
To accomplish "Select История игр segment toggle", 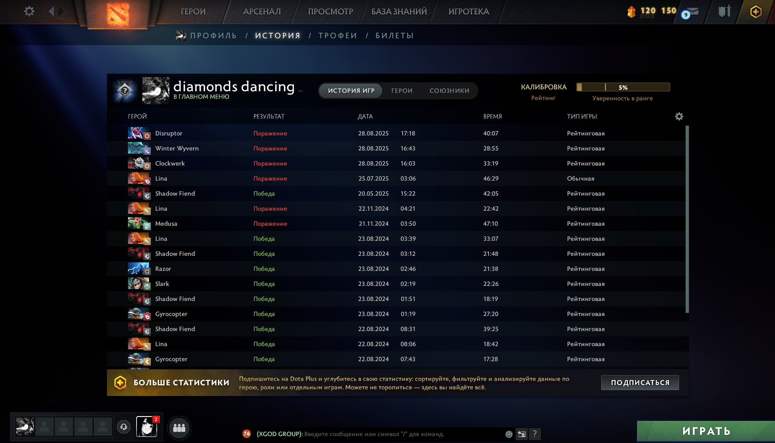I will tap(351, 91).
